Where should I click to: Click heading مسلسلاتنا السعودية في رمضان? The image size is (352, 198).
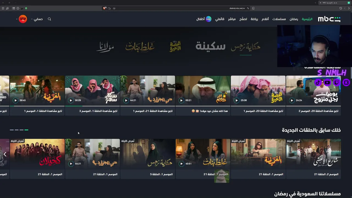coord(307,194)
